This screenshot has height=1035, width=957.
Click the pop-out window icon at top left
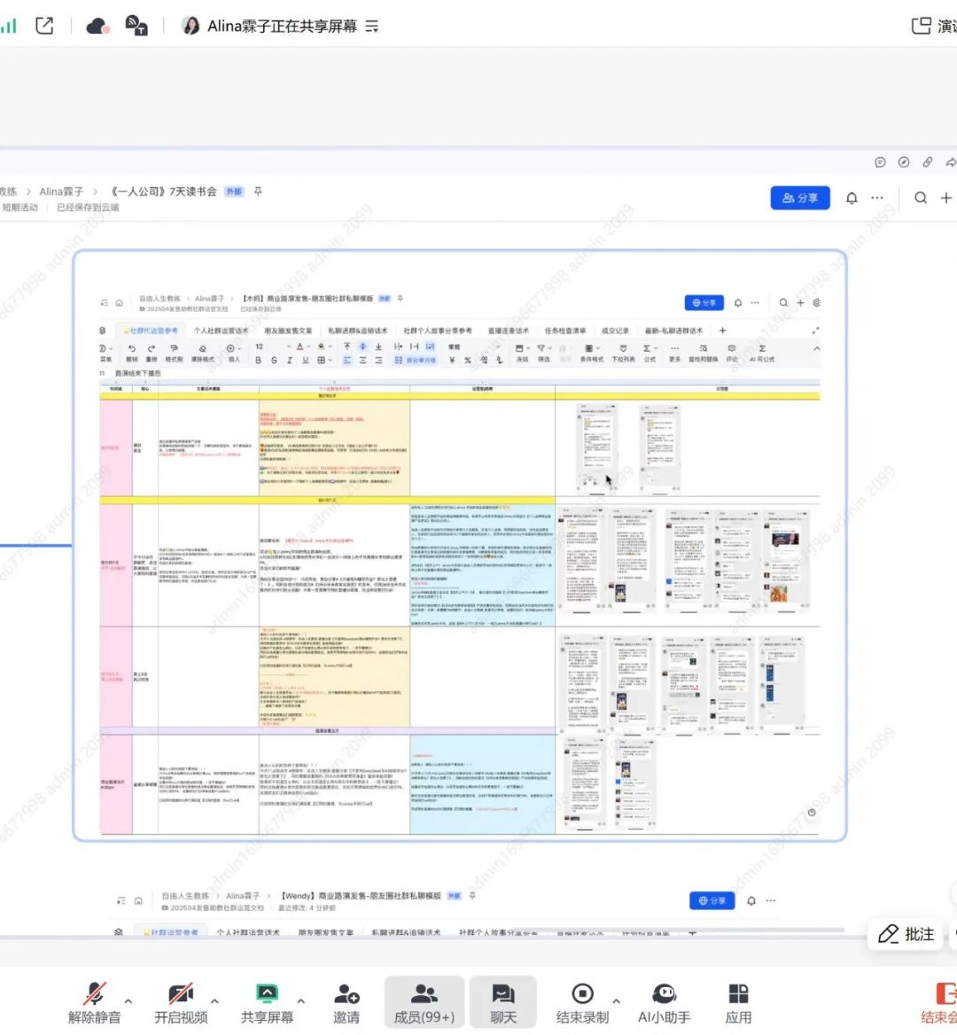44,26
